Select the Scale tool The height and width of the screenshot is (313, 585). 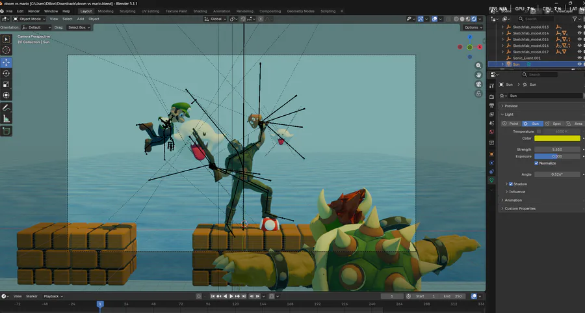pos(6,85)
